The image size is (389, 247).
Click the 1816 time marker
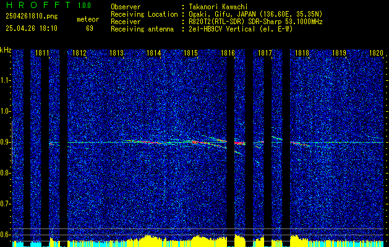point(228,53)
